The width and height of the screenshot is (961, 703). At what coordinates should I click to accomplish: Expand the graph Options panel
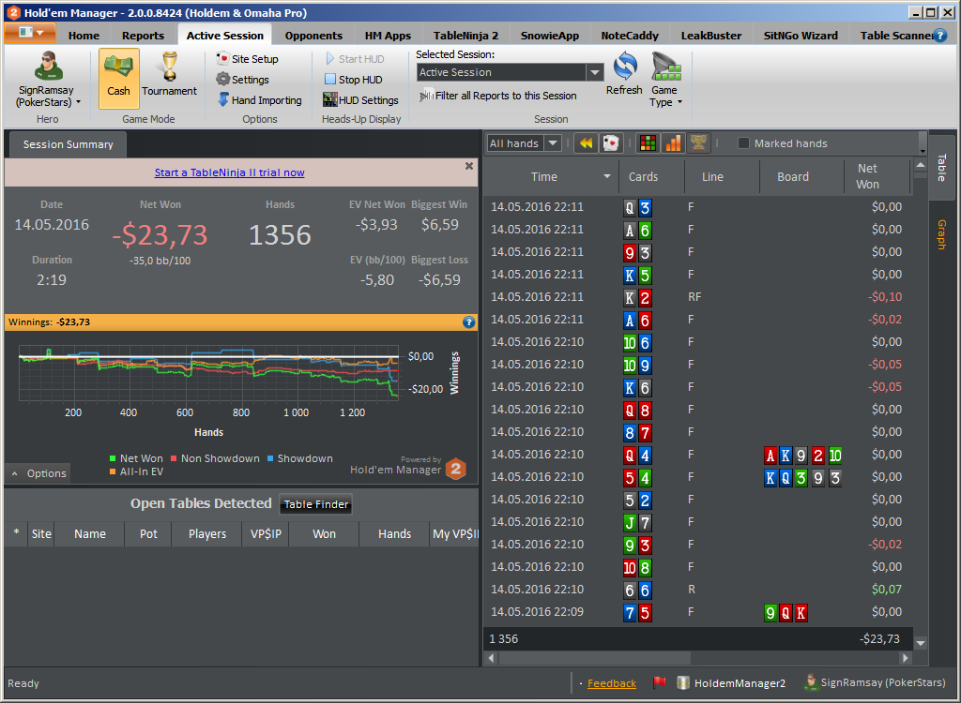pos(38,473)
